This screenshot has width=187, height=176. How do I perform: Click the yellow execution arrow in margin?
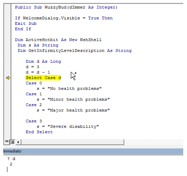pyautogui.click(x=8, y=78)
